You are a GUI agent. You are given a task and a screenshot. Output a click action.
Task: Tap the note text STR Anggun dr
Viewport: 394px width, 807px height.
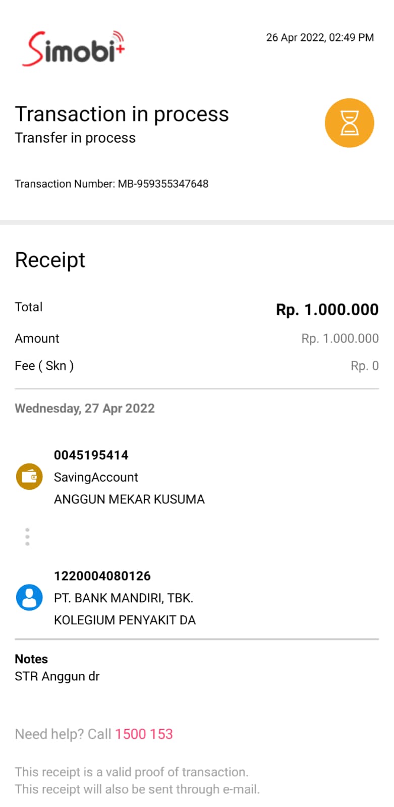57,676
